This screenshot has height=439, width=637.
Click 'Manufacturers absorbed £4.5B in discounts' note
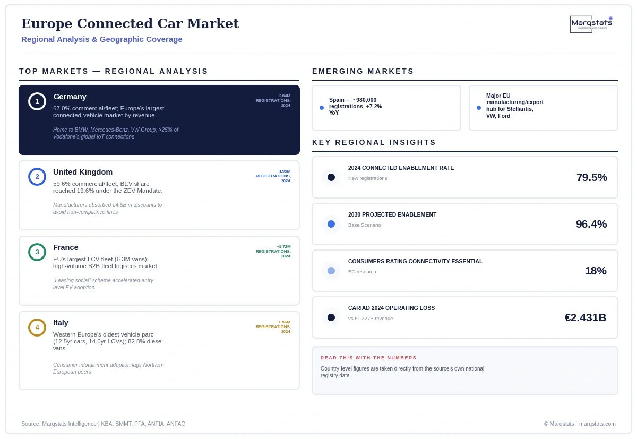pos(108,209)
